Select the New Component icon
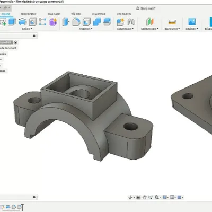212x212 pixels. tap(120, 22)
